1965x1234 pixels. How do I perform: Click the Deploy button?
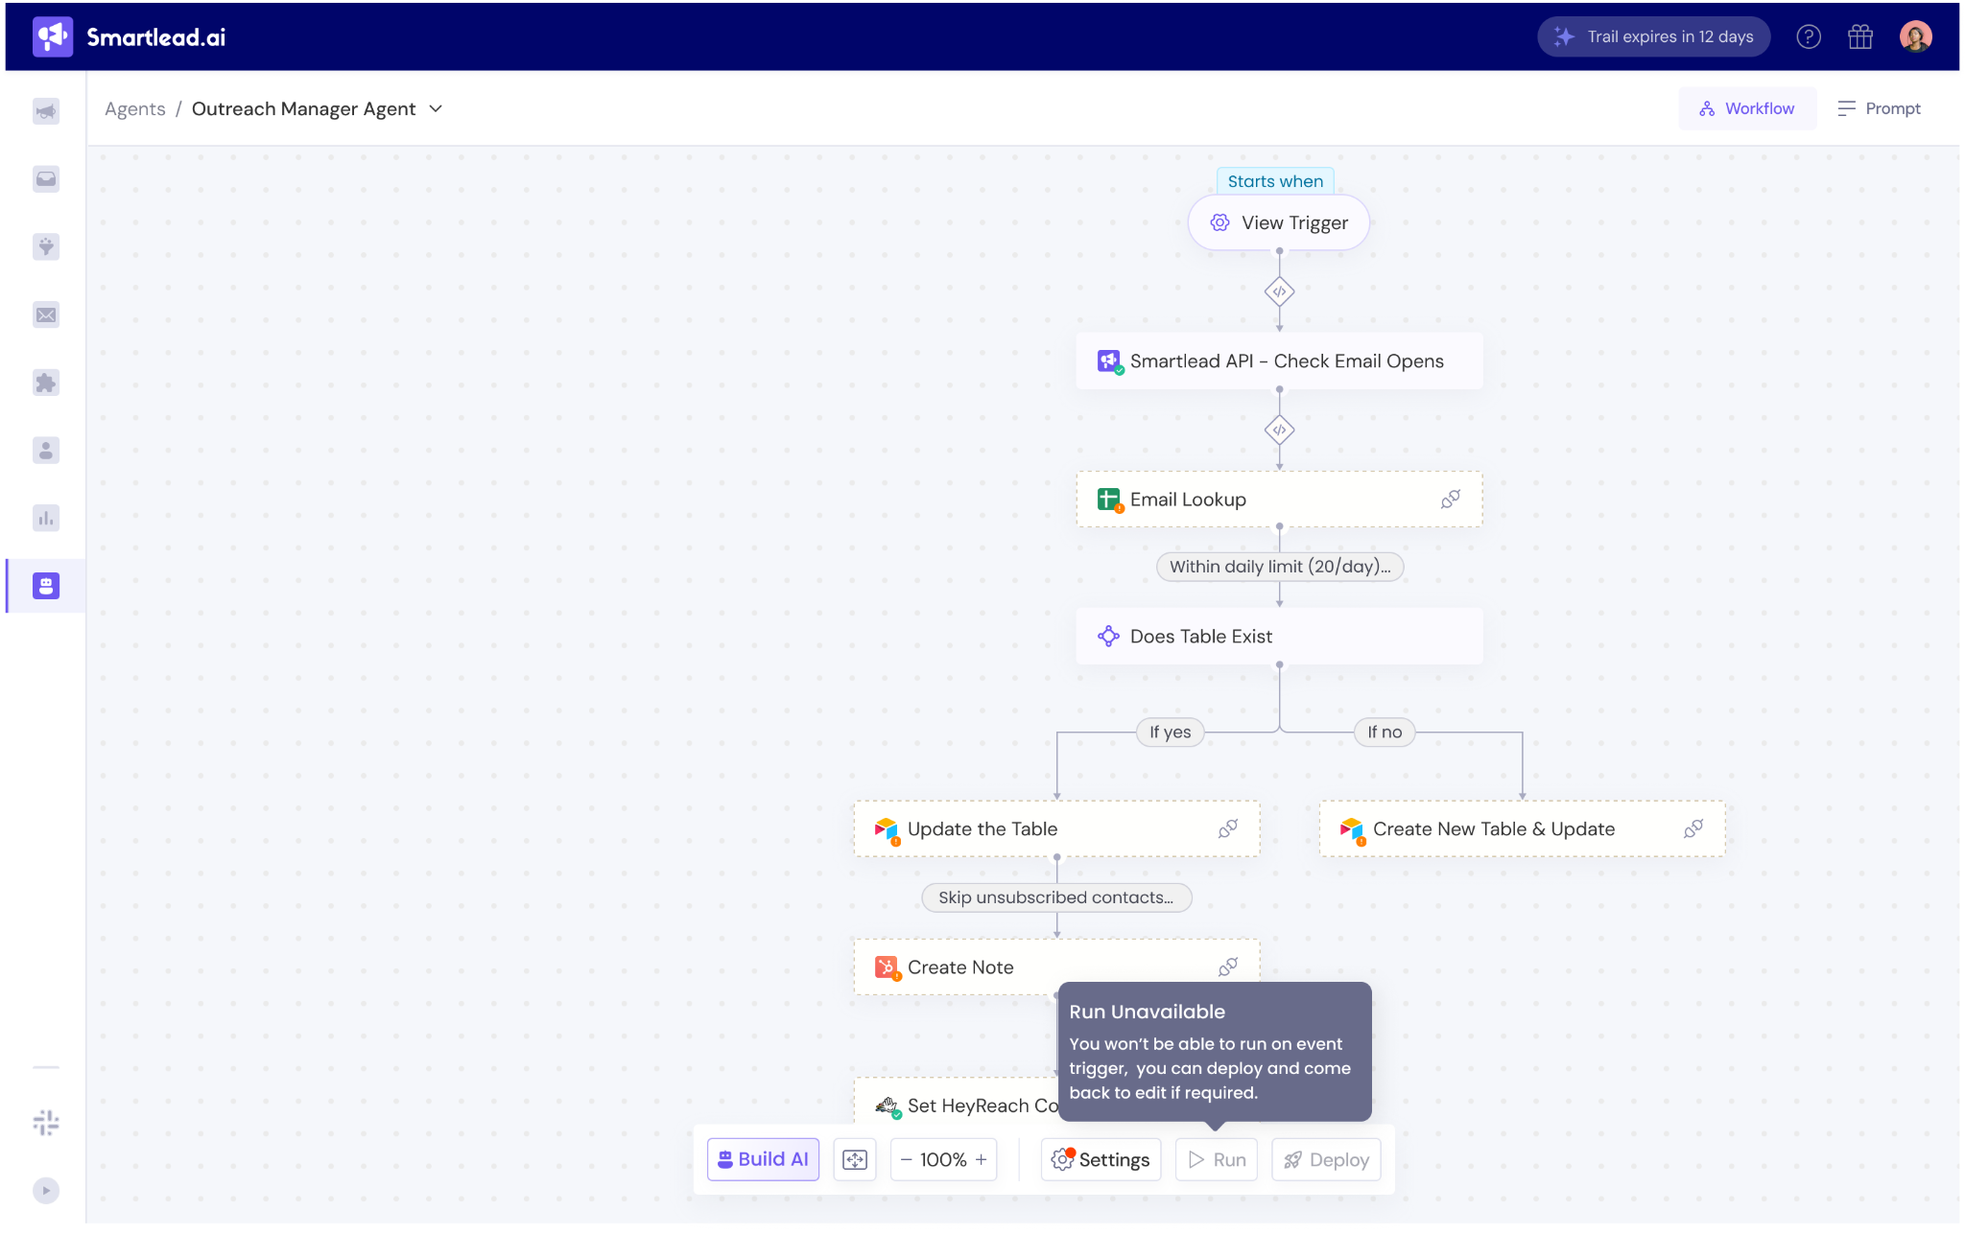click(x=1326, y=1159)
